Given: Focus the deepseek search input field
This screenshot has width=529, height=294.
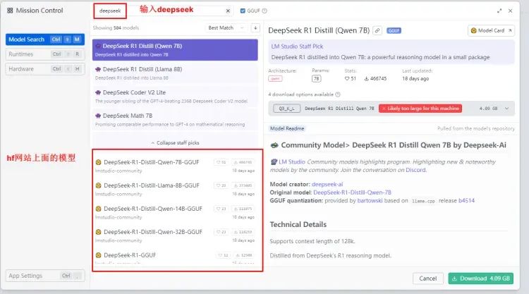Looking at the screenshot, I should pyautogui.click(x=162, y=11).
